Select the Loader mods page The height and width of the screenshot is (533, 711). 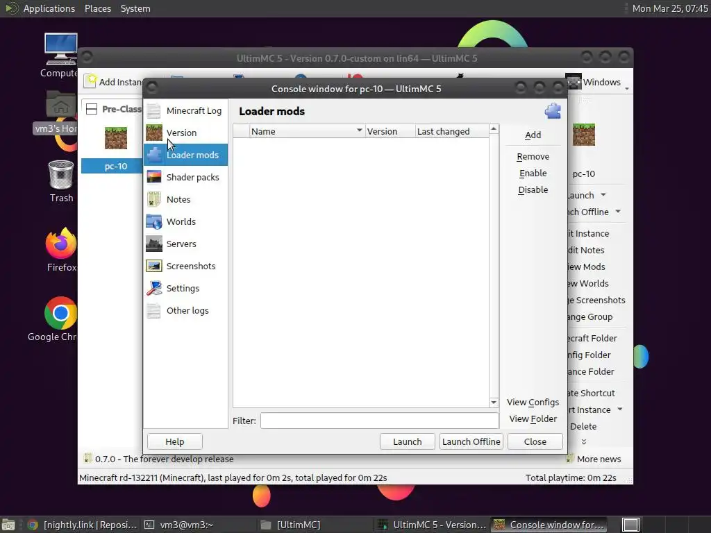tap(185, 155)
